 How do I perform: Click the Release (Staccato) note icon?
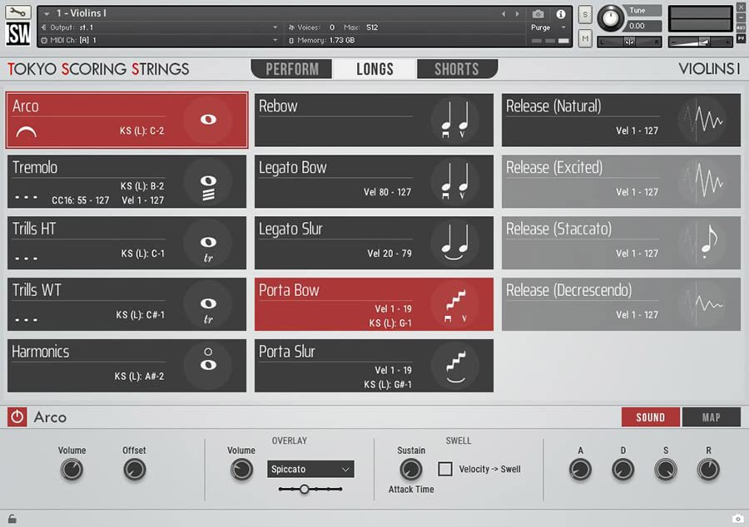[x=705, y=243]
